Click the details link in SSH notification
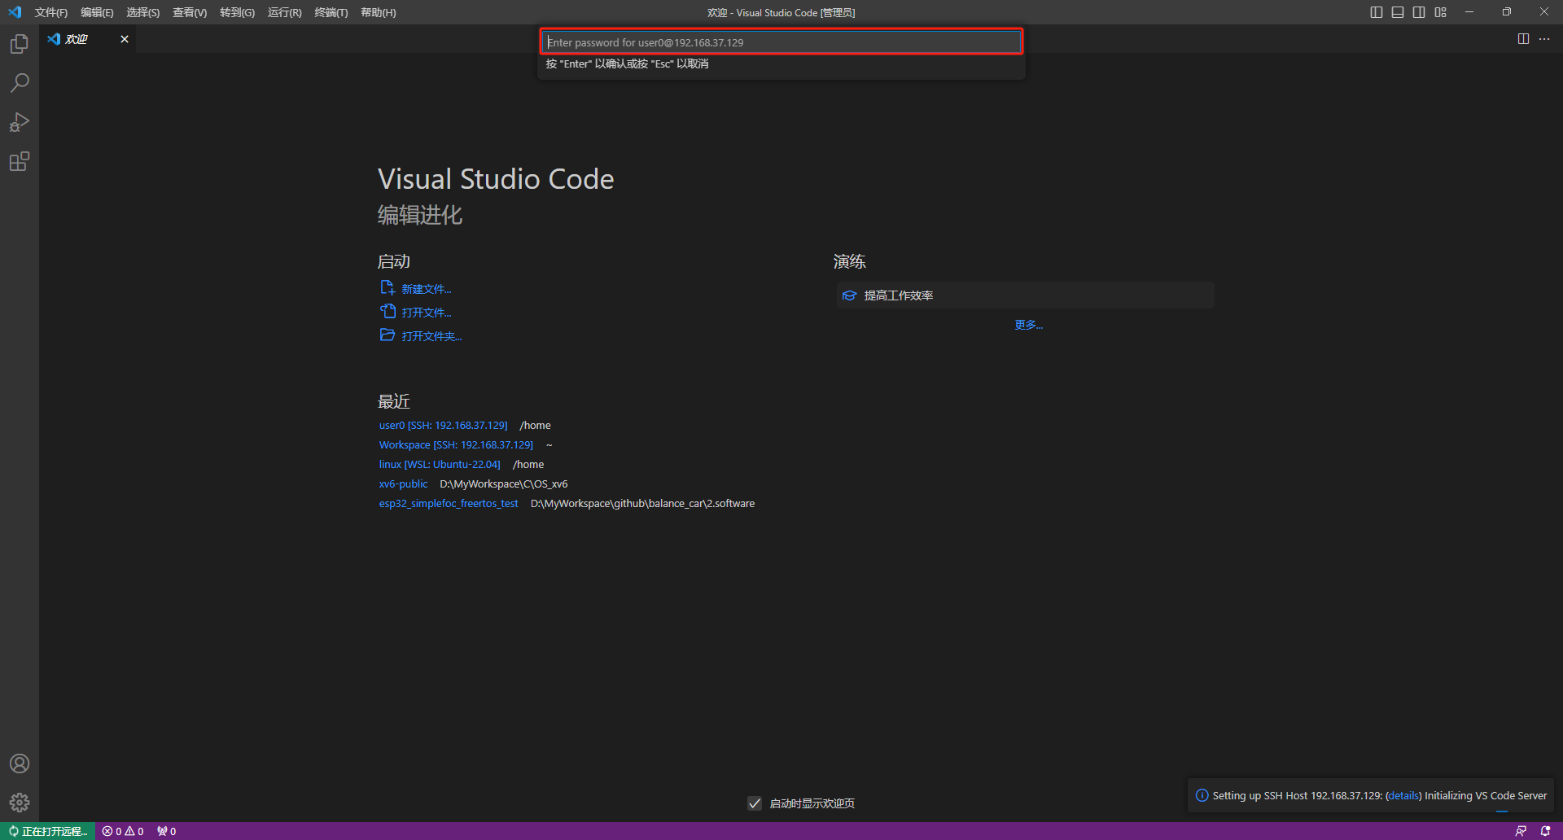Screen dimensions: 1563x840 click(x=1403, y=795)
